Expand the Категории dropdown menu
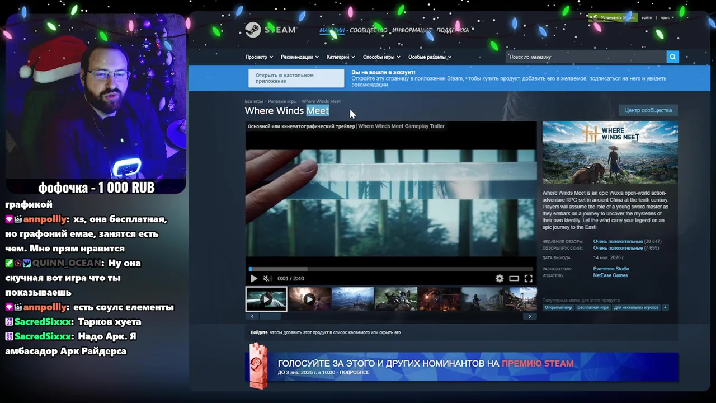This screenshot has width=716, height=403. (341, 57)
